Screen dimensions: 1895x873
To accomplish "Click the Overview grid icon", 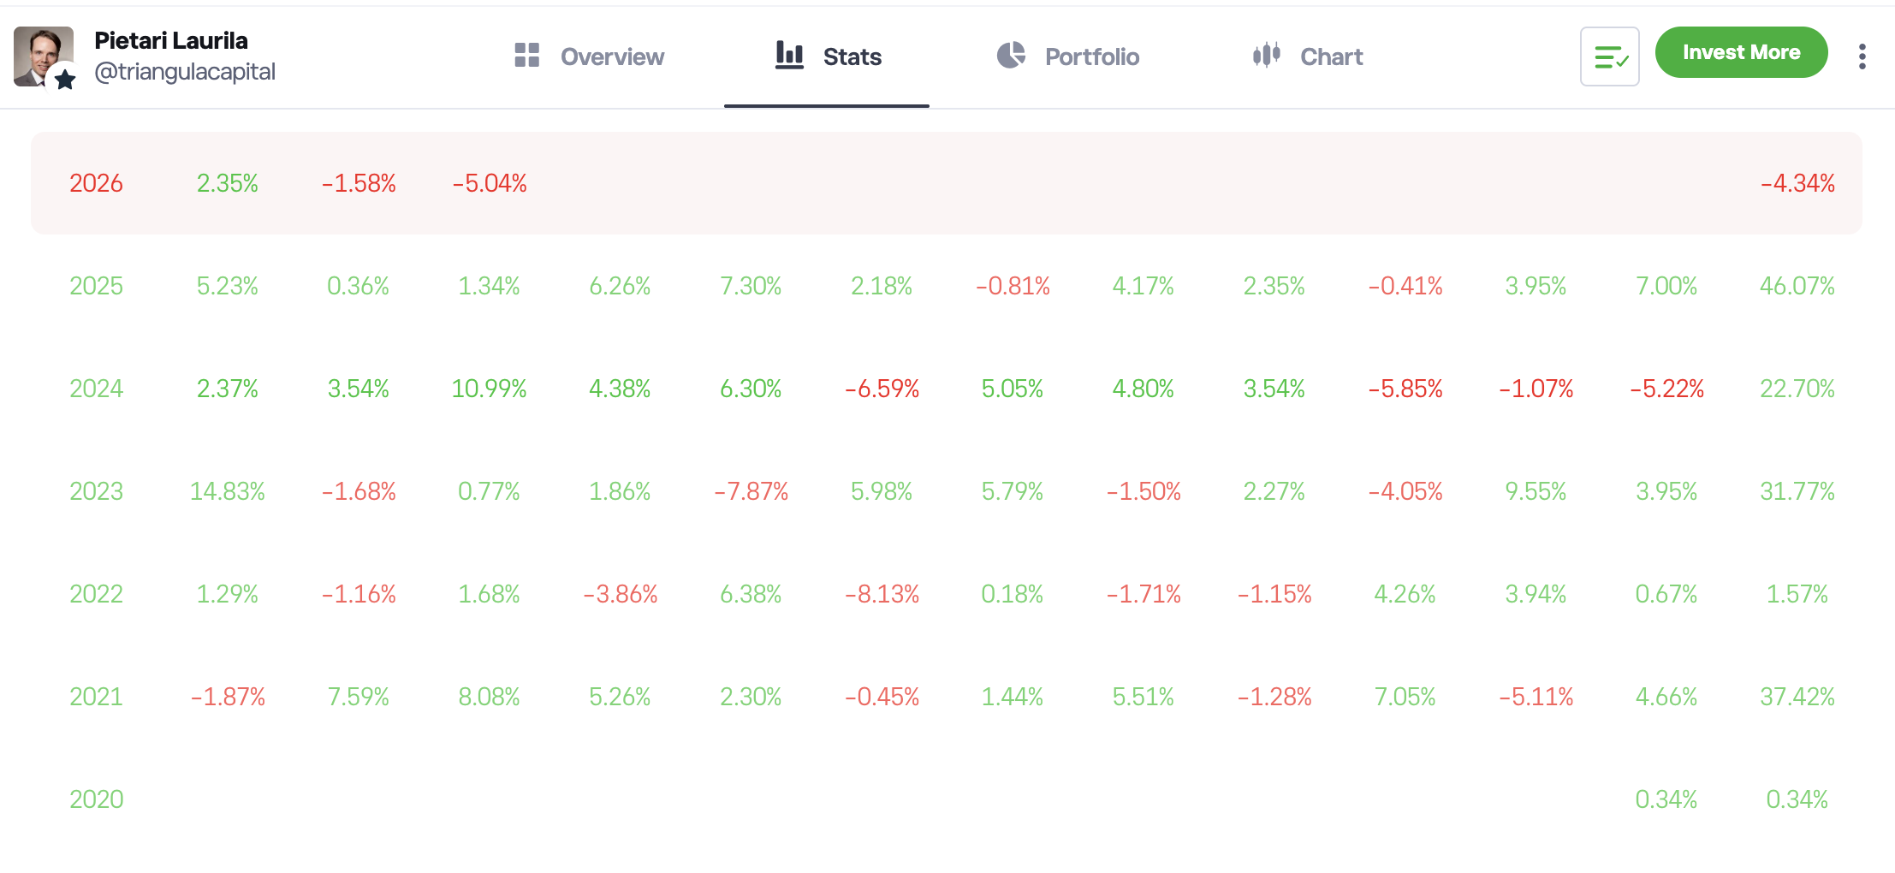I will 526,56.
